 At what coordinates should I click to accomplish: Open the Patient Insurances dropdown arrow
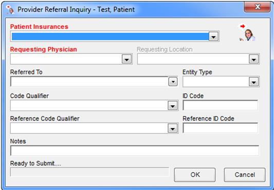(213, 36)
